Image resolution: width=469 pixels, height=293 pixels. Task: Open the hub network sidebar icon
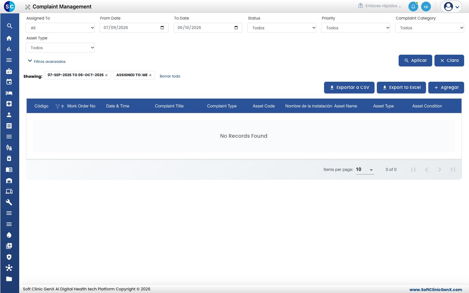(x=9, y=268)
